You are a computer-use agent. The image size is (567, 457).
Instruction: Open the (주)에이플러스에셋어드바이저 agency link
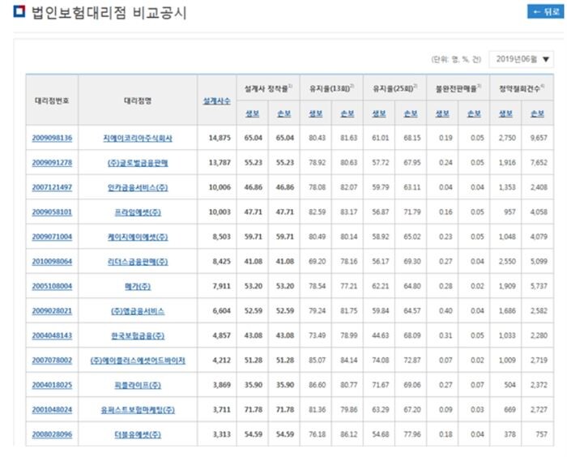coord(138,361)
